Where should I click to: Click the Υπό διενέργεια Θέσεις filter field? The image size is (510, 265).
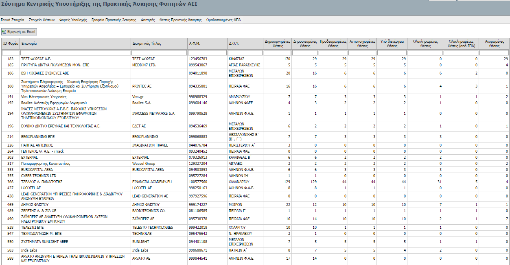point(392,53)
